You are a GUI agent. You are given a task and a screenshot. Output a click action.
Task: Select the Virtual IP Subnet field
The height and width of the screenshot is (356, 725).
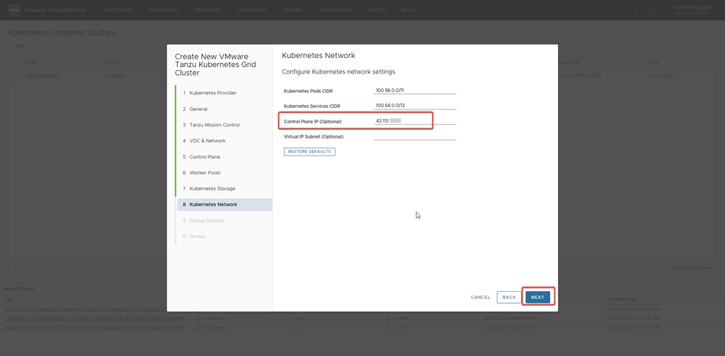pyautogui.click(x=415, y=136)
